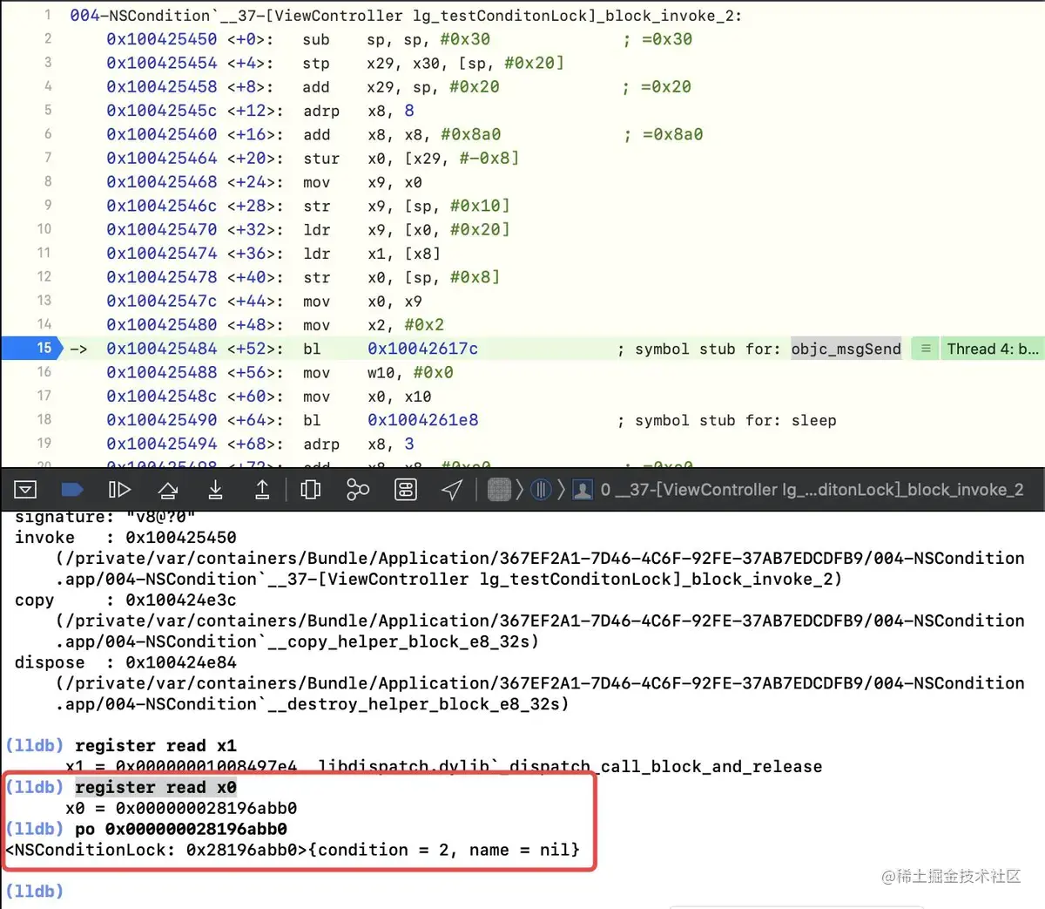The width and height of the screenshot is (1045, 909).
Task: Click the 'stp x29, x30' instruction
Action: (434, 63)
